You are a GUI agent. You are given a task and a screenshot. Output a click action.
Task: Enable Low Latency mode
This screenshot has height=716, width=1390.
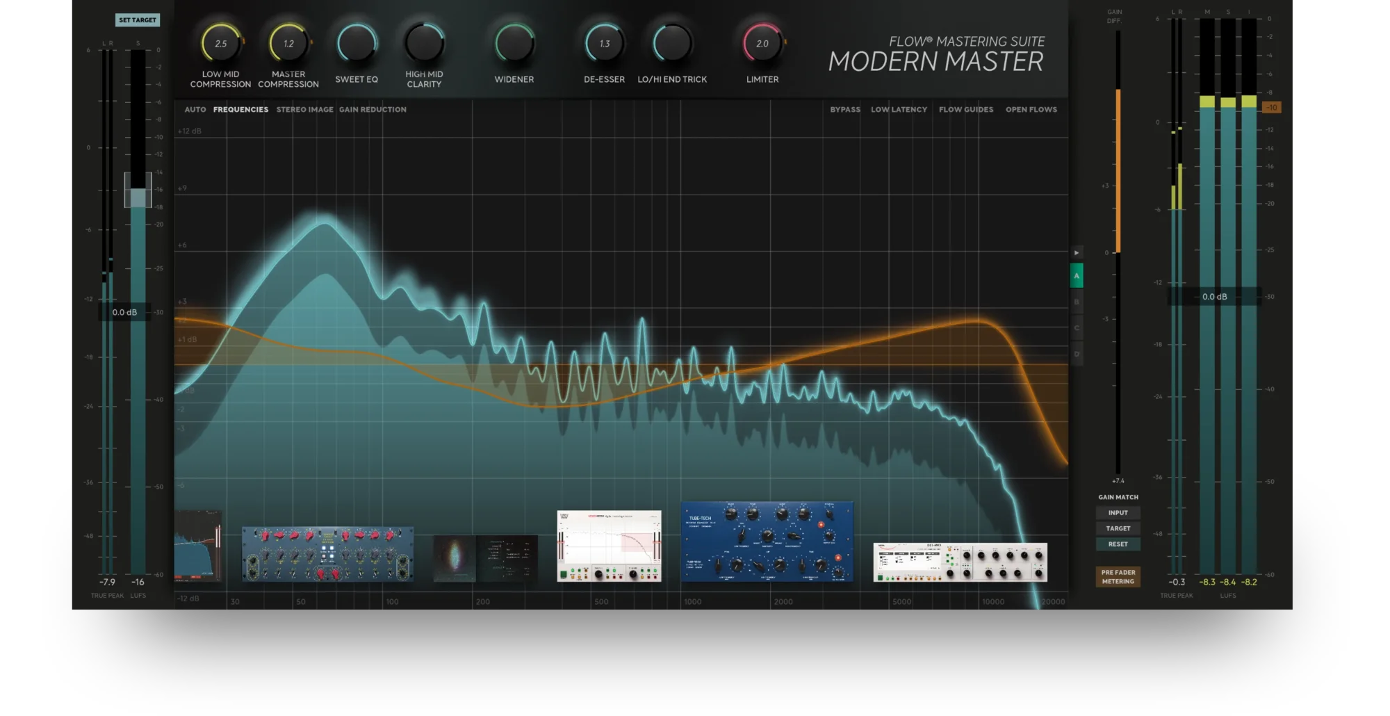899,110
